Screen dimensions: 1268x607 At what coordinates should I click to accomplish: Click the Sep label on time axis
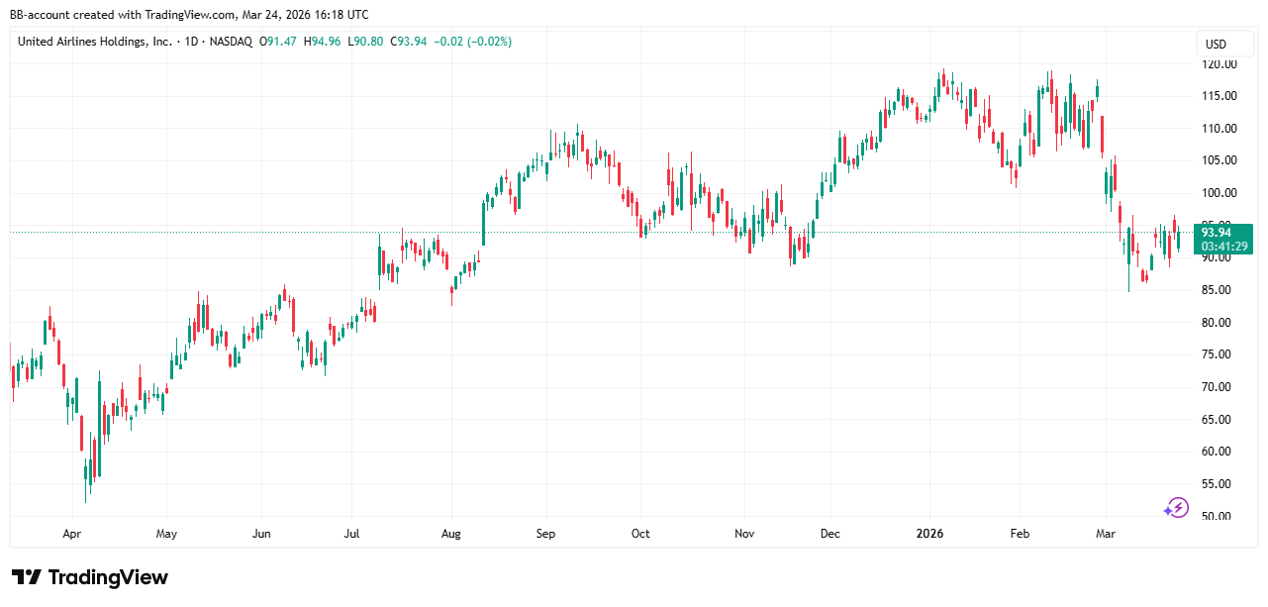(546, 534)
